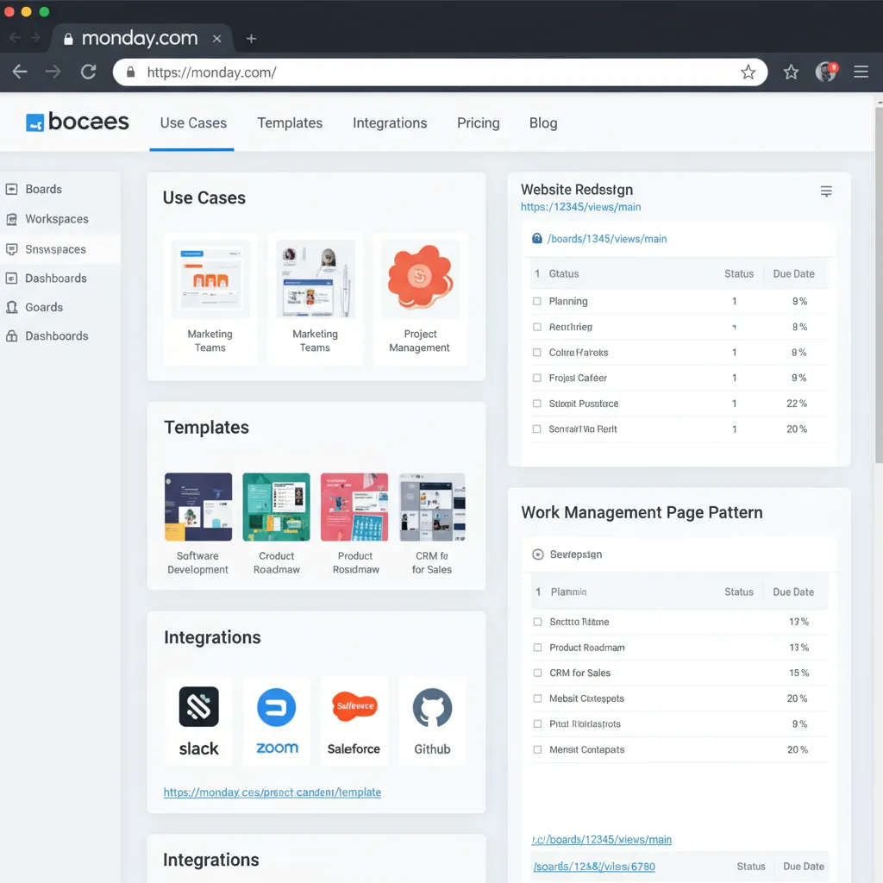Click the template hyperlink under Integrations
Viewport: 883px width, 883px height.
pyautogui.click(x=272, y=792)
